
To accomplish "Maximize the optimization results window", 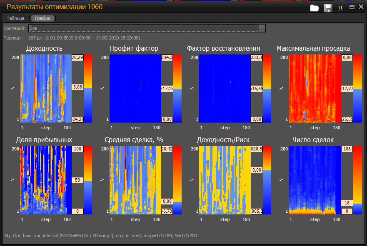I will (352, 7).
